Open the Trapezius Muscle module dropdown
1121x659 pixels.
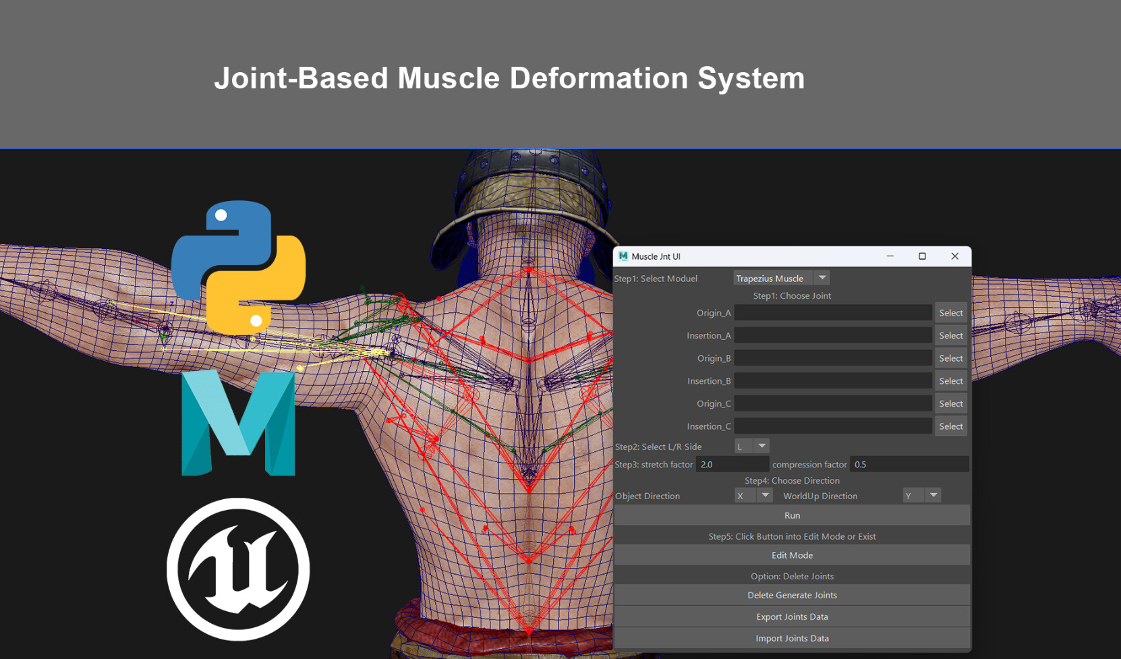click(x=822, y=277)
